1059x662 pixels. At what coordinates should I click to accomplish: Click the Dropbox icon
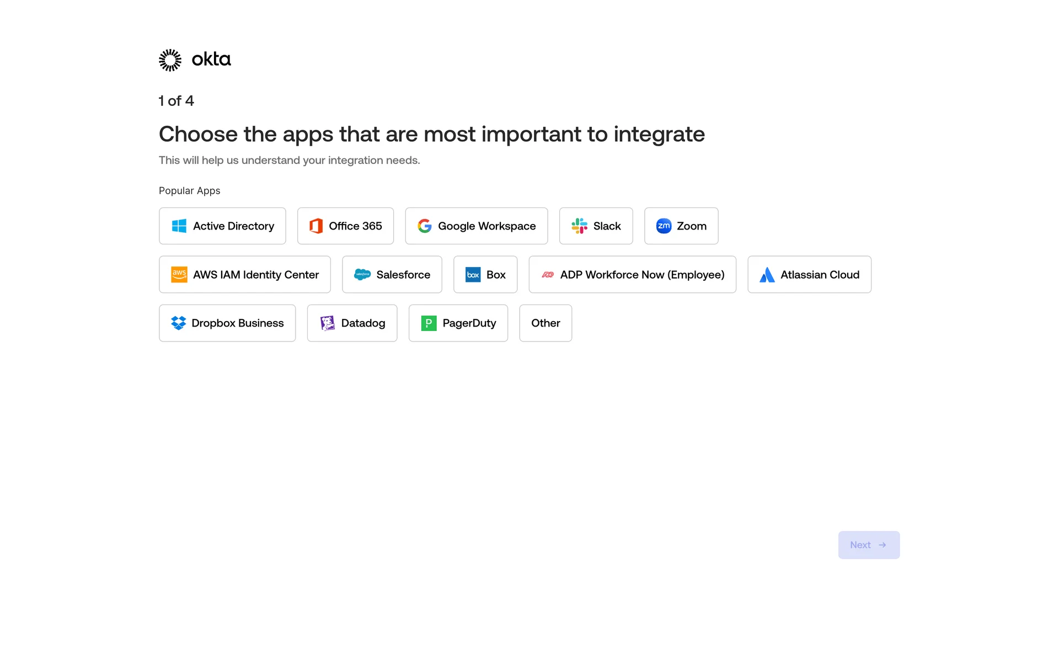(x=178, y=323)
